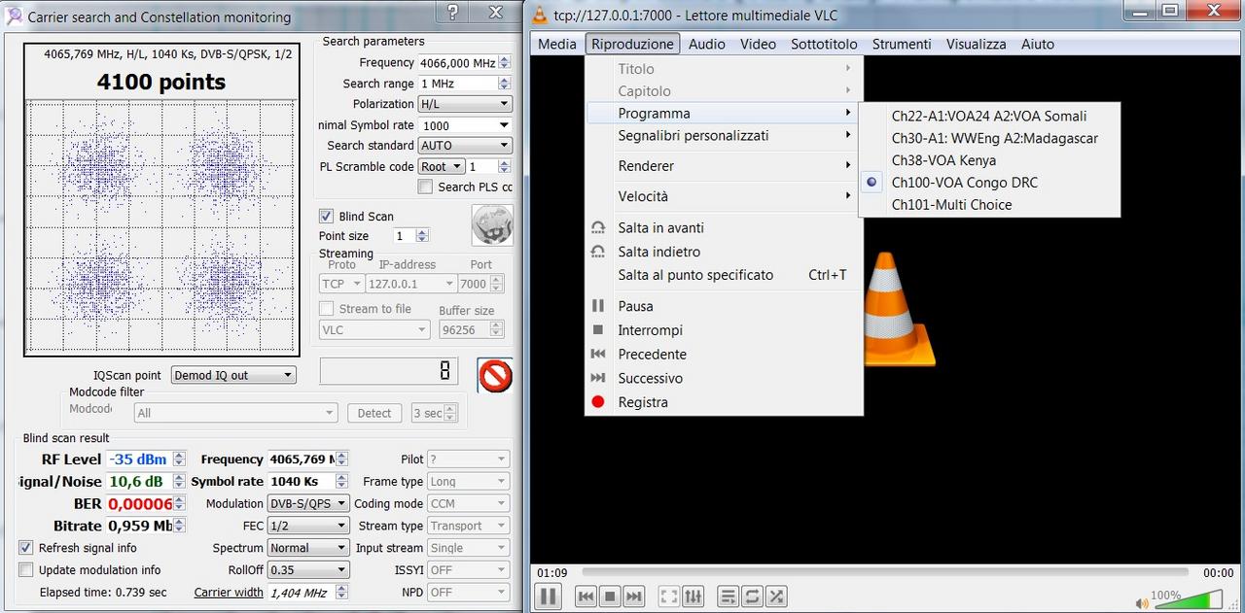Pause playback with the VLC pause button
The height and width of the screenshot is (613, 1245).
(548, 596)
